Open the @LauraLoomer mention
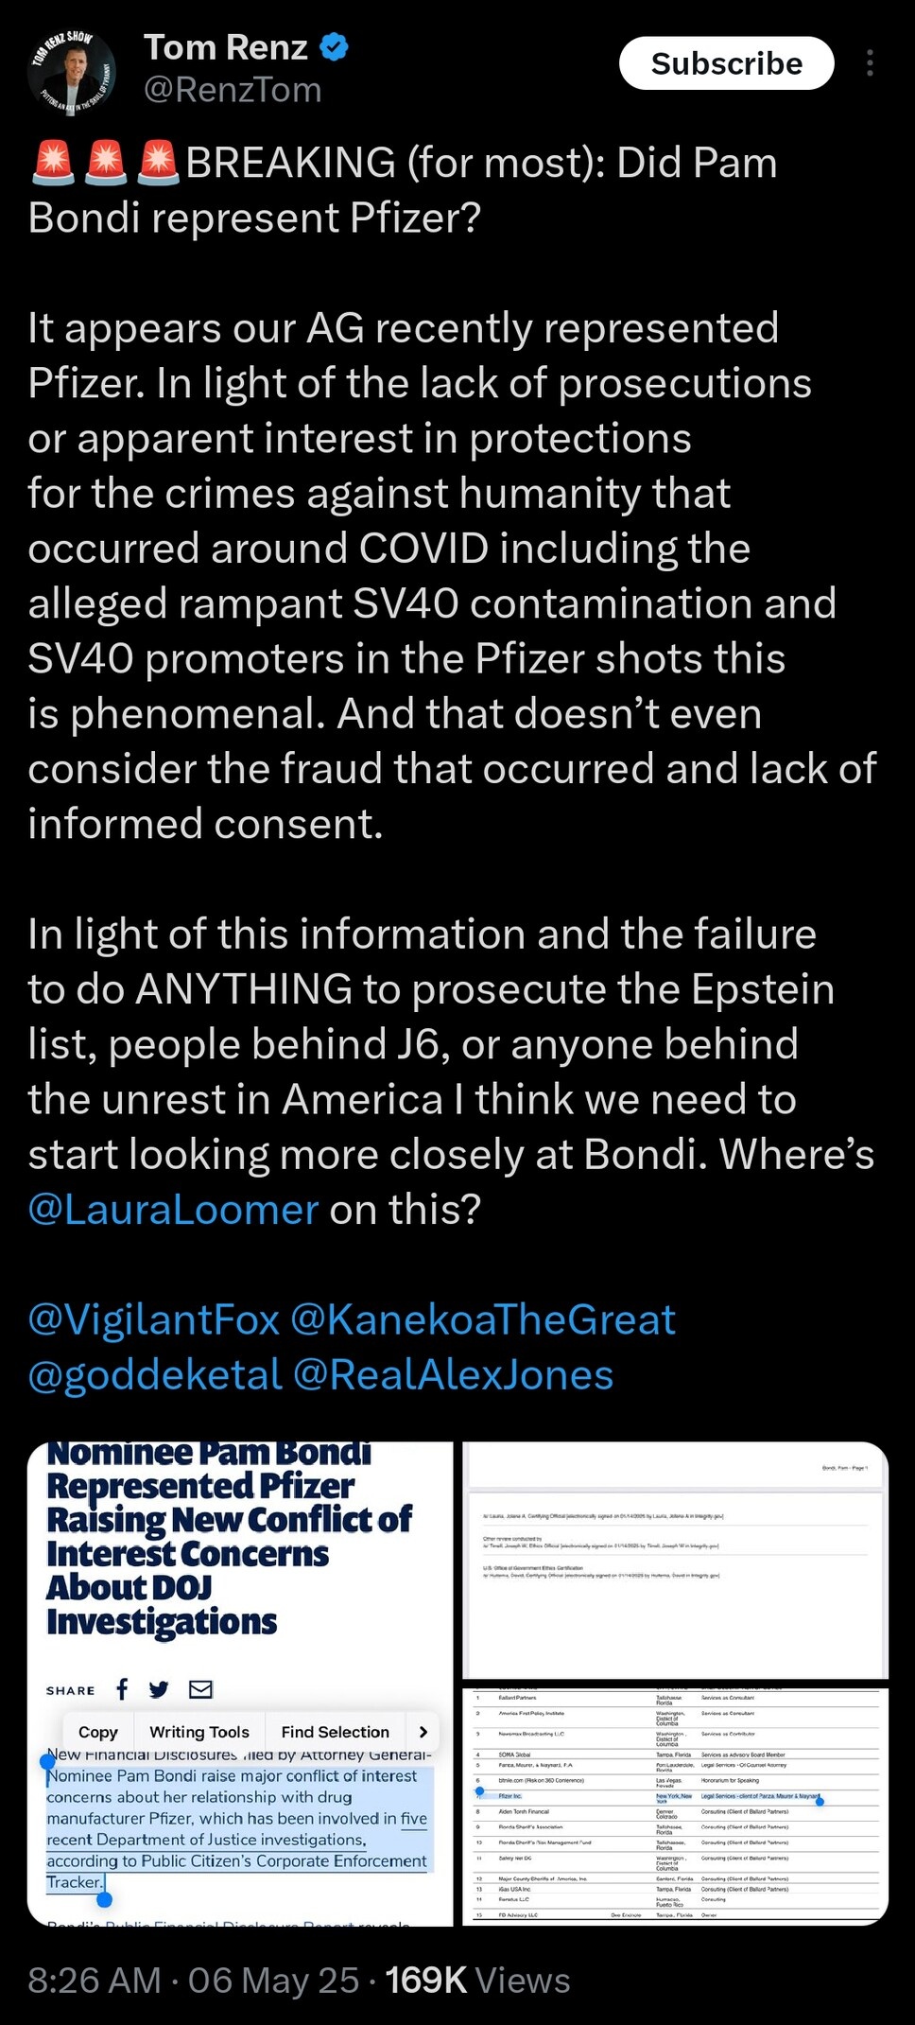915x2025 pixels. pos(173,1210)
